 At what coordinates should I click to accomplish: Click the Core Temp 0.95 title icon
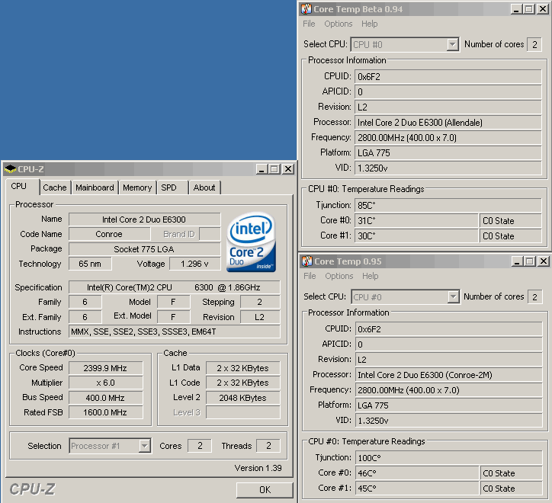(307, 261)
